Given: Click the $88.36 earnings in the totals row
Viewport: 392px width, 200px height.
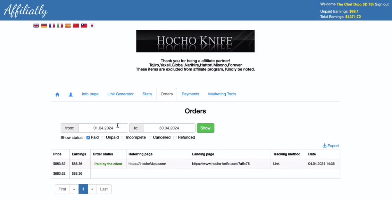Looking at the screenshot, I should click(x=77, y=174).
